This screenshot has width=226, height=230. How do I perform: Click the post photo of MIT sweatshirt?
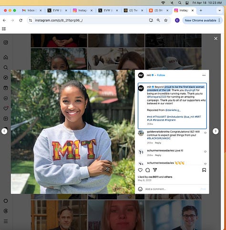73,131
